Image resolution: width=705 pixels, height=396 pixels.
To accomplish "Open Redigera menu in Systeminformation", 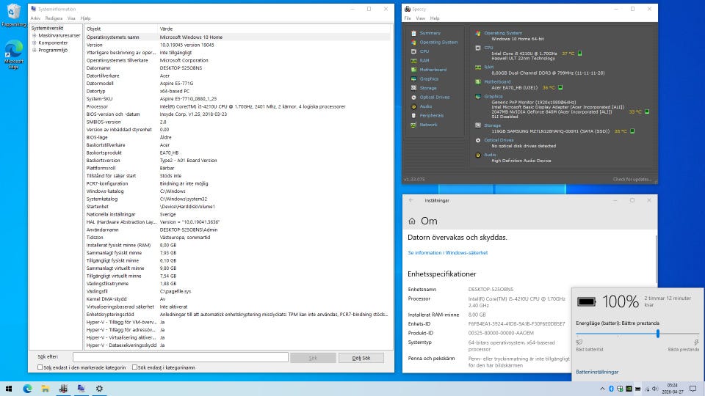I will tap(54, 18).
